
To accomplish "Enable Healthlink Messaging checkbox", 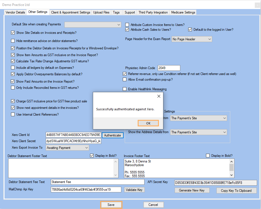I will tap(125, 89).
